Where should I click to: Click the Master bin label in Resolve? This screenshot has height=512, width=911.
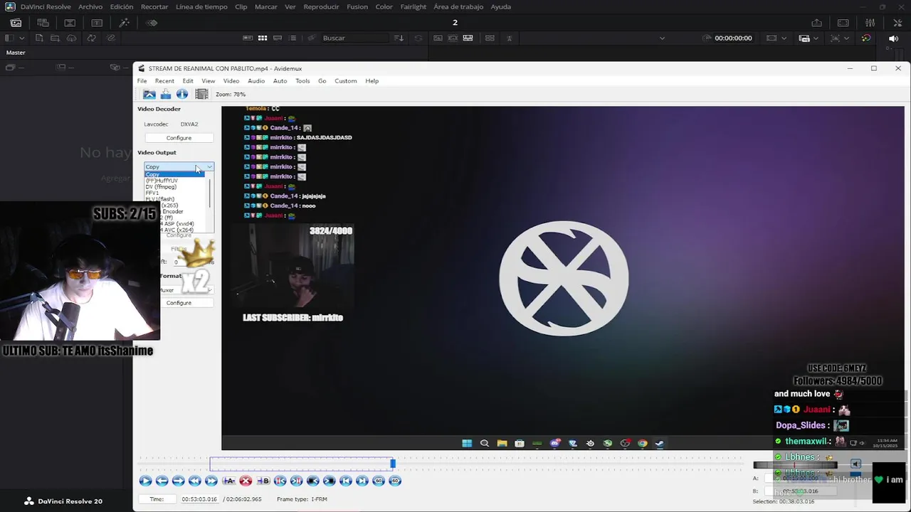16,53
